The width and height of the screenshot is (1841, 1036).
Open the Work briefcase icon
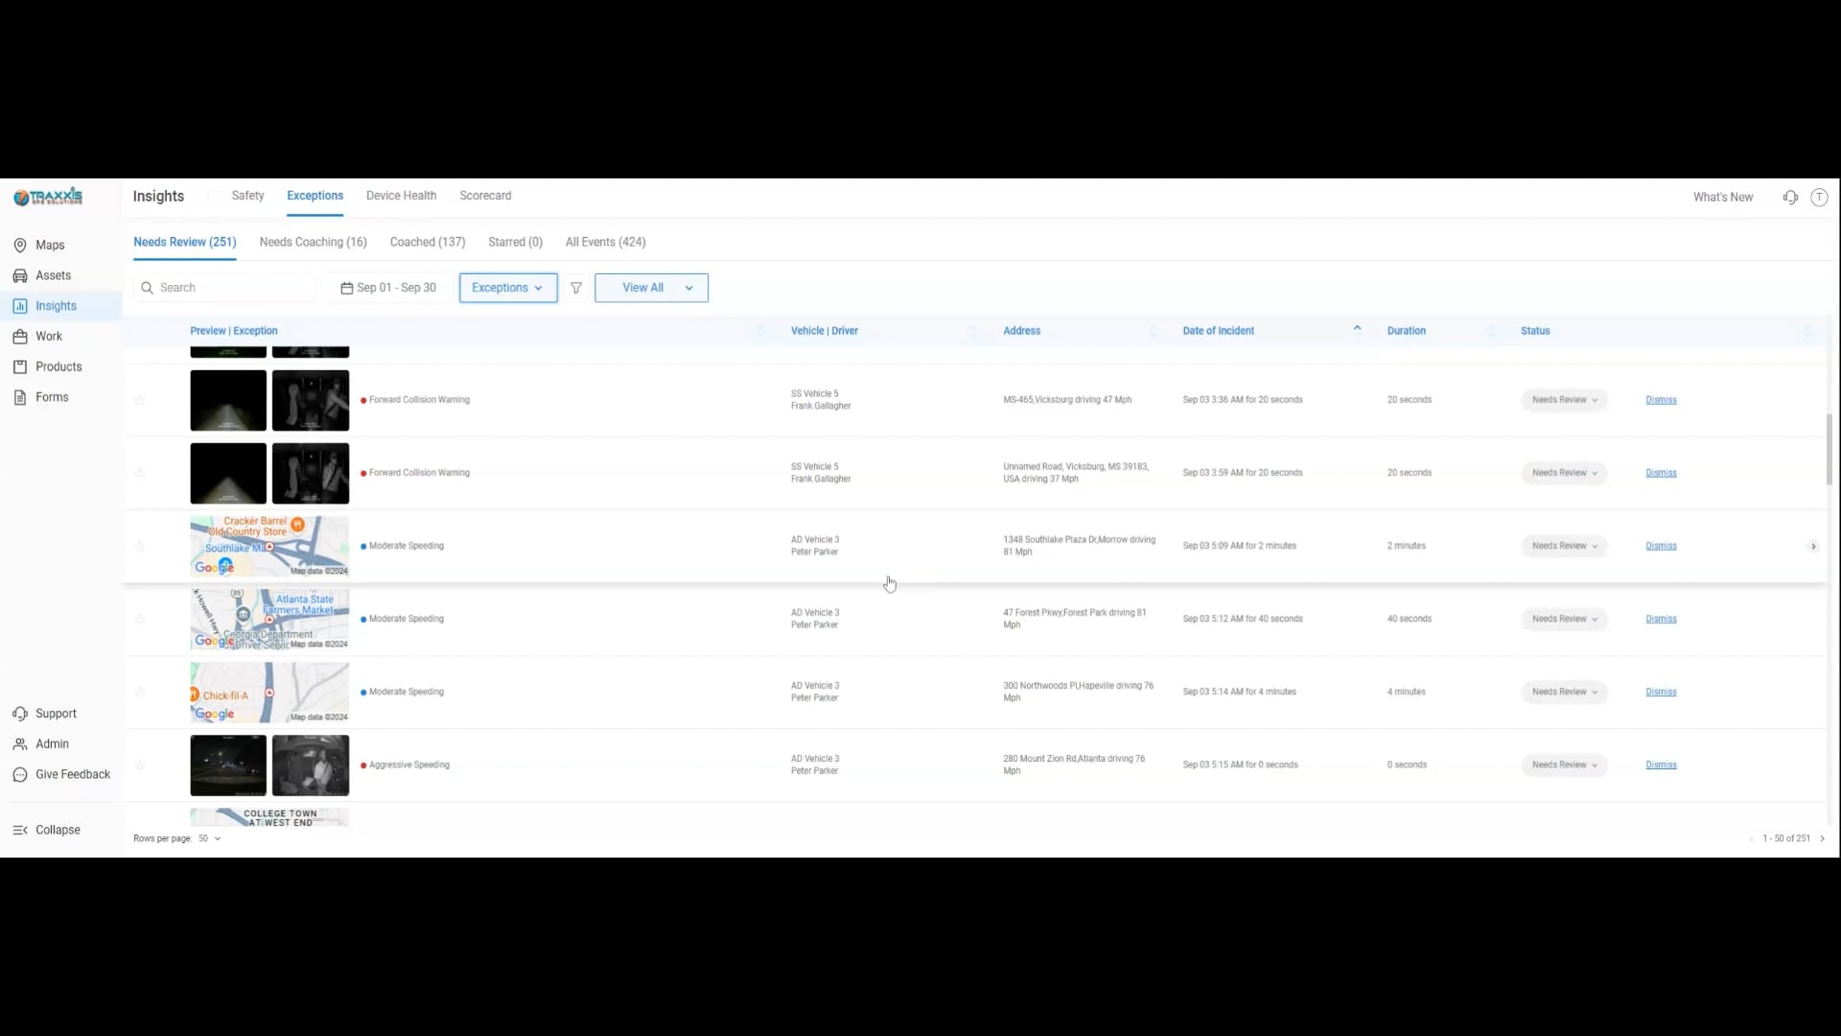[20, 337]
